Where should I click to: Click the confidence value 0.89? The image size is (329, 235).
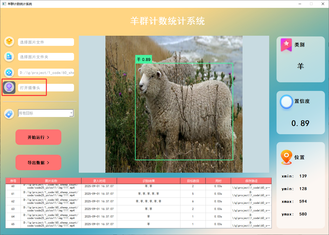pyautogui.click(x=300, y=123)
